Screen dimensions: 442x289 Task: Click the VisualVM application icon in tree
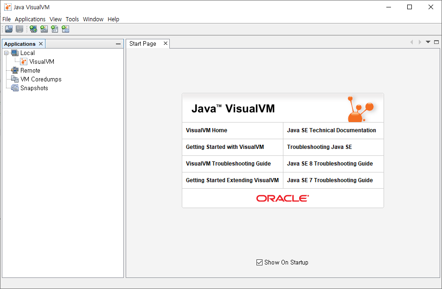[x=24, y=61]
